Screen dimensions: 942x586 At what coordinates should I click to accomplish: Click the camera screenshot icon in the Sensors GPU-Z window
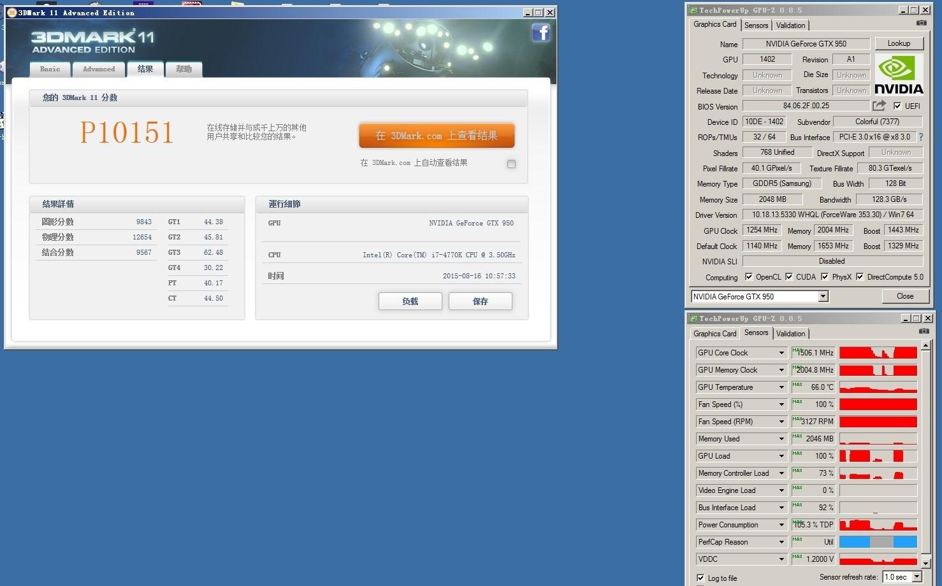pyautogui.click(x=924, y=331)
